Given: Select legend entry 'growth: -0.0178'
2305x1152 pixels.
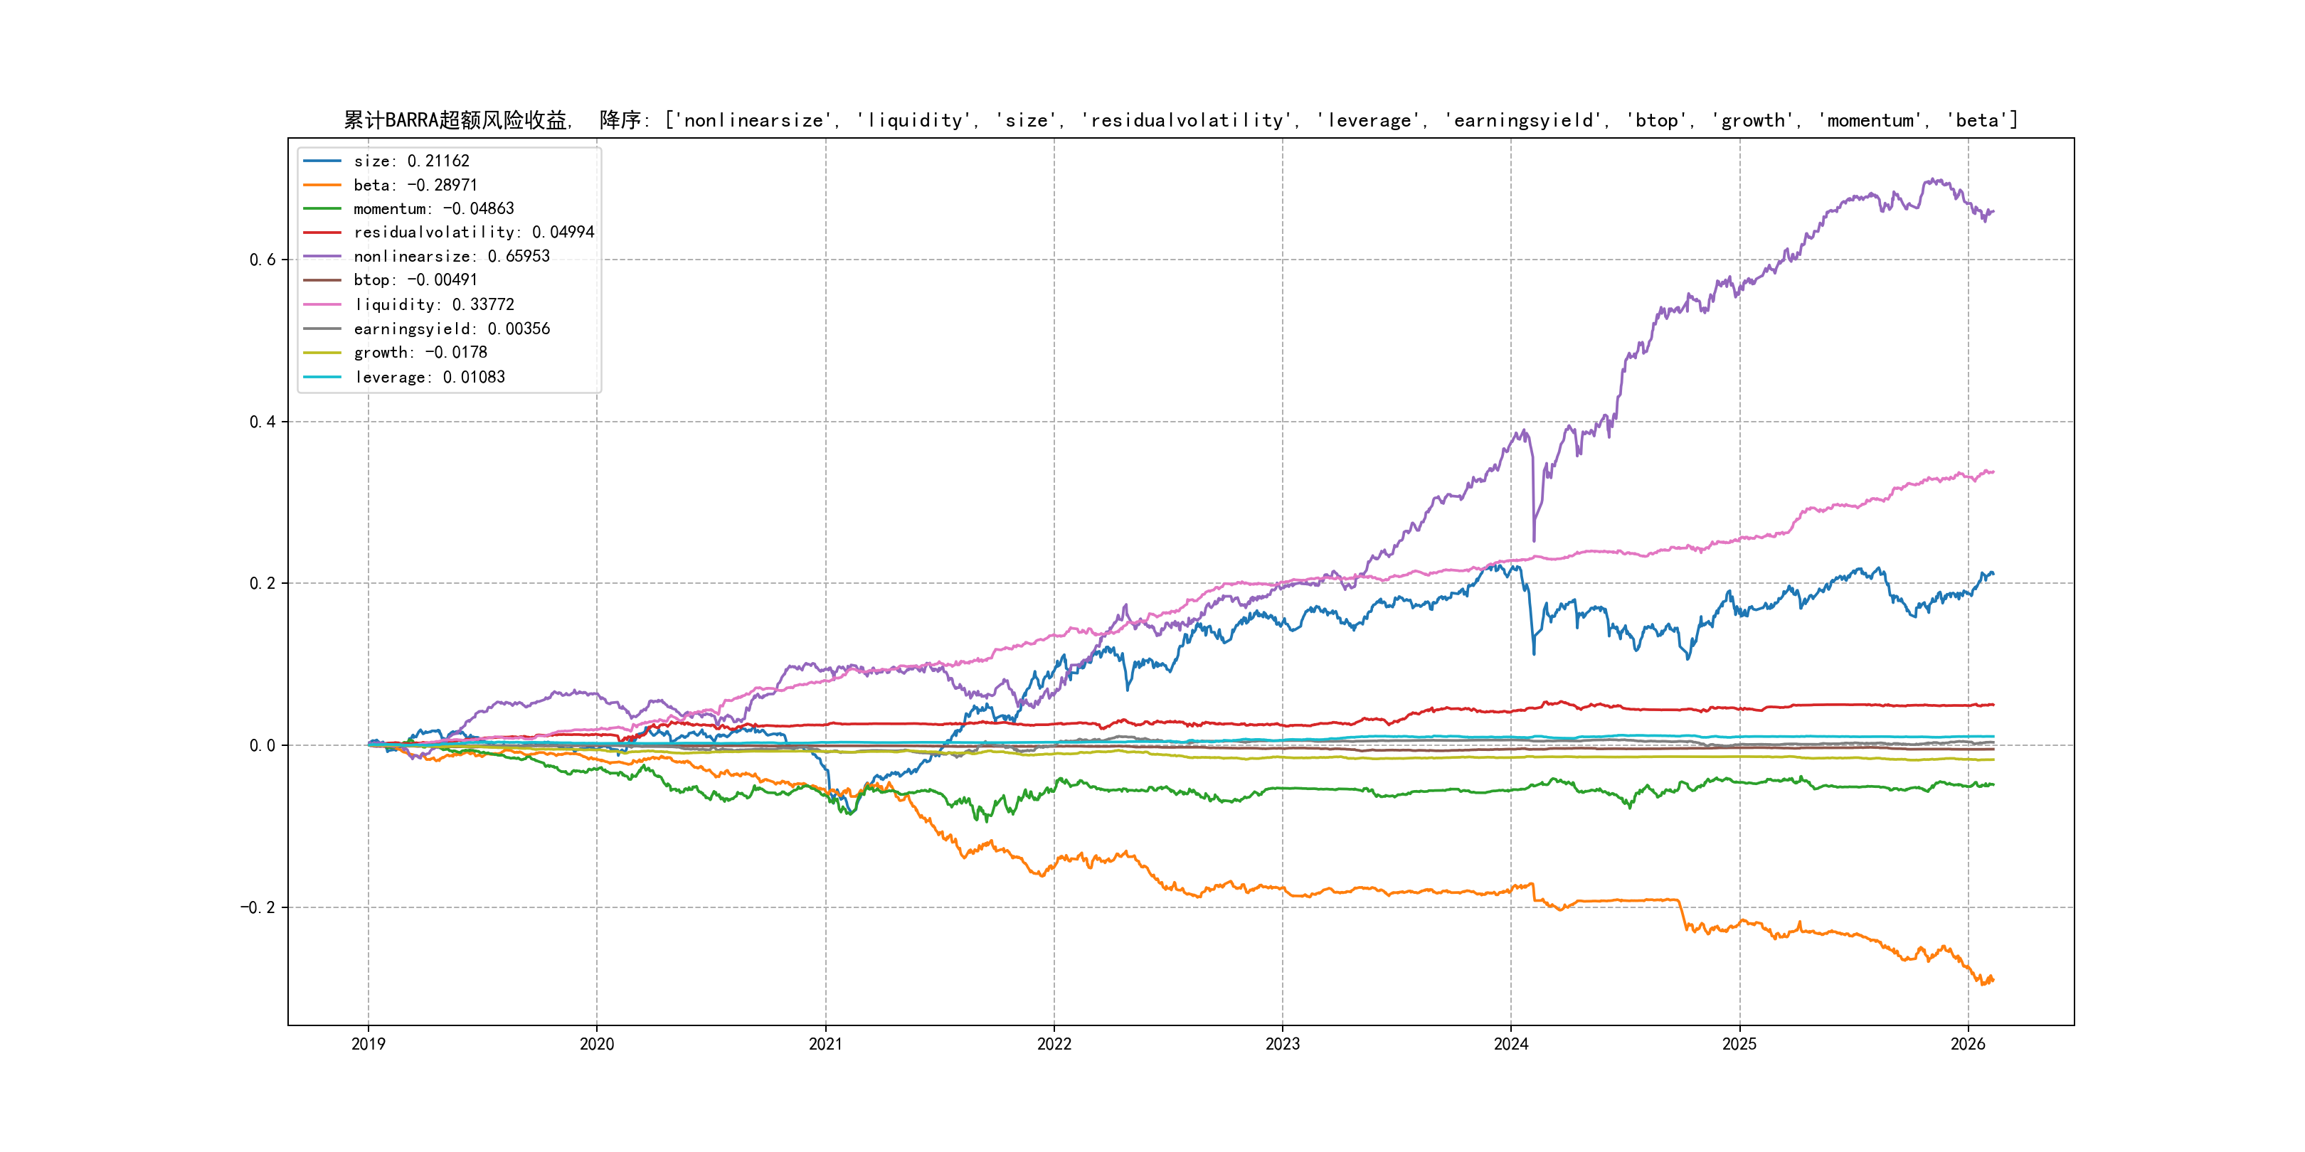Looking at the screenshot, I should point(420,353).
